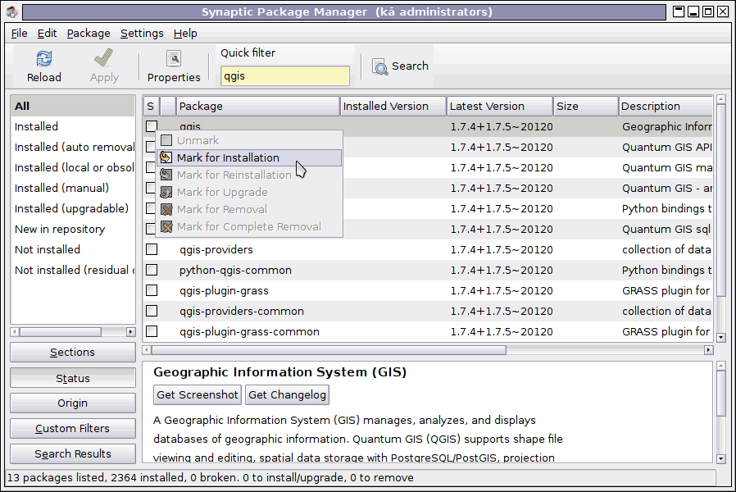Select Installed (local or obsolete) filter
This screenshot has width=736, height=492.
73,167
